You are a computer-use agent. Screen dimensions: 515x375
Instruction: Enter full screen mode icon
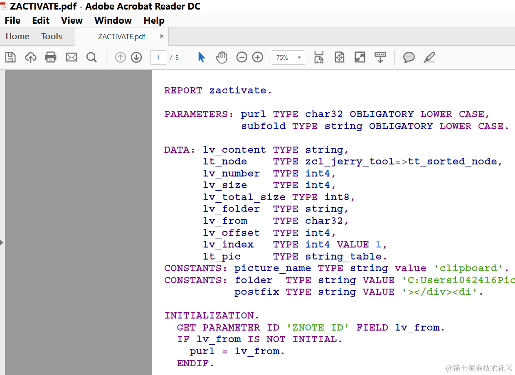click(360, 57)
